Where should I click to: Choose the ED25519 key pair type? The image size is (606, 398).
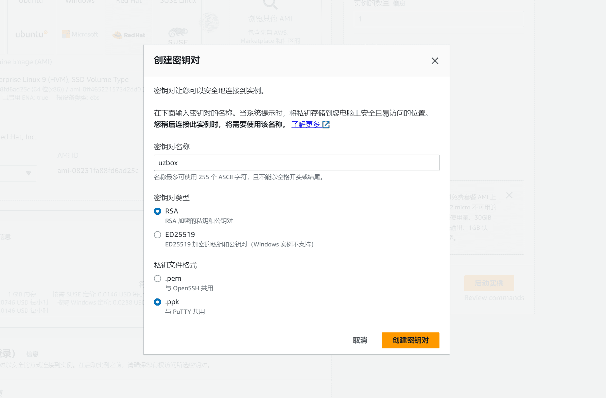157,235
